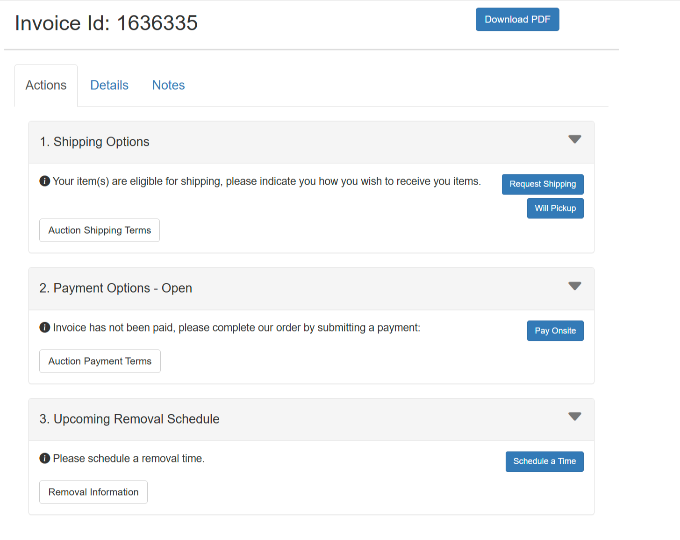
Task: Open the Notes tab
Action: pos(168,85)
